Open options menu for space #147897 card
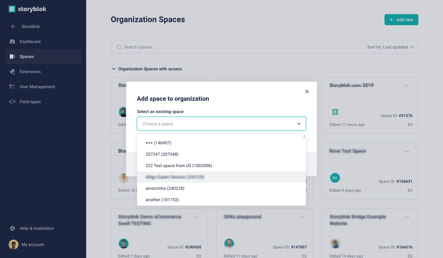443x258 pixels. 301,217
